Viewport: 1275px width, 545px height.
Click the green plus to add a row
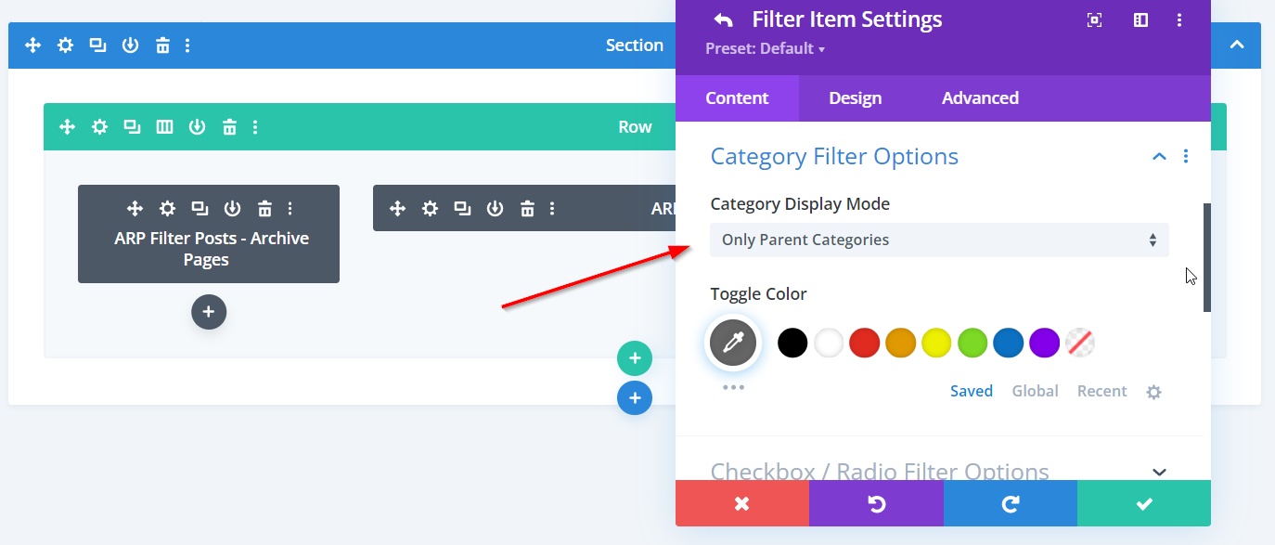tap(635, 358)
